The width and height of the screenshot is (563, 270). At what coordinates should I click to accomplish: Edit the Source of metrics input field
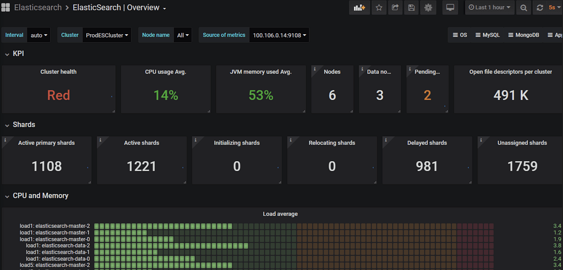pos(279,35)
